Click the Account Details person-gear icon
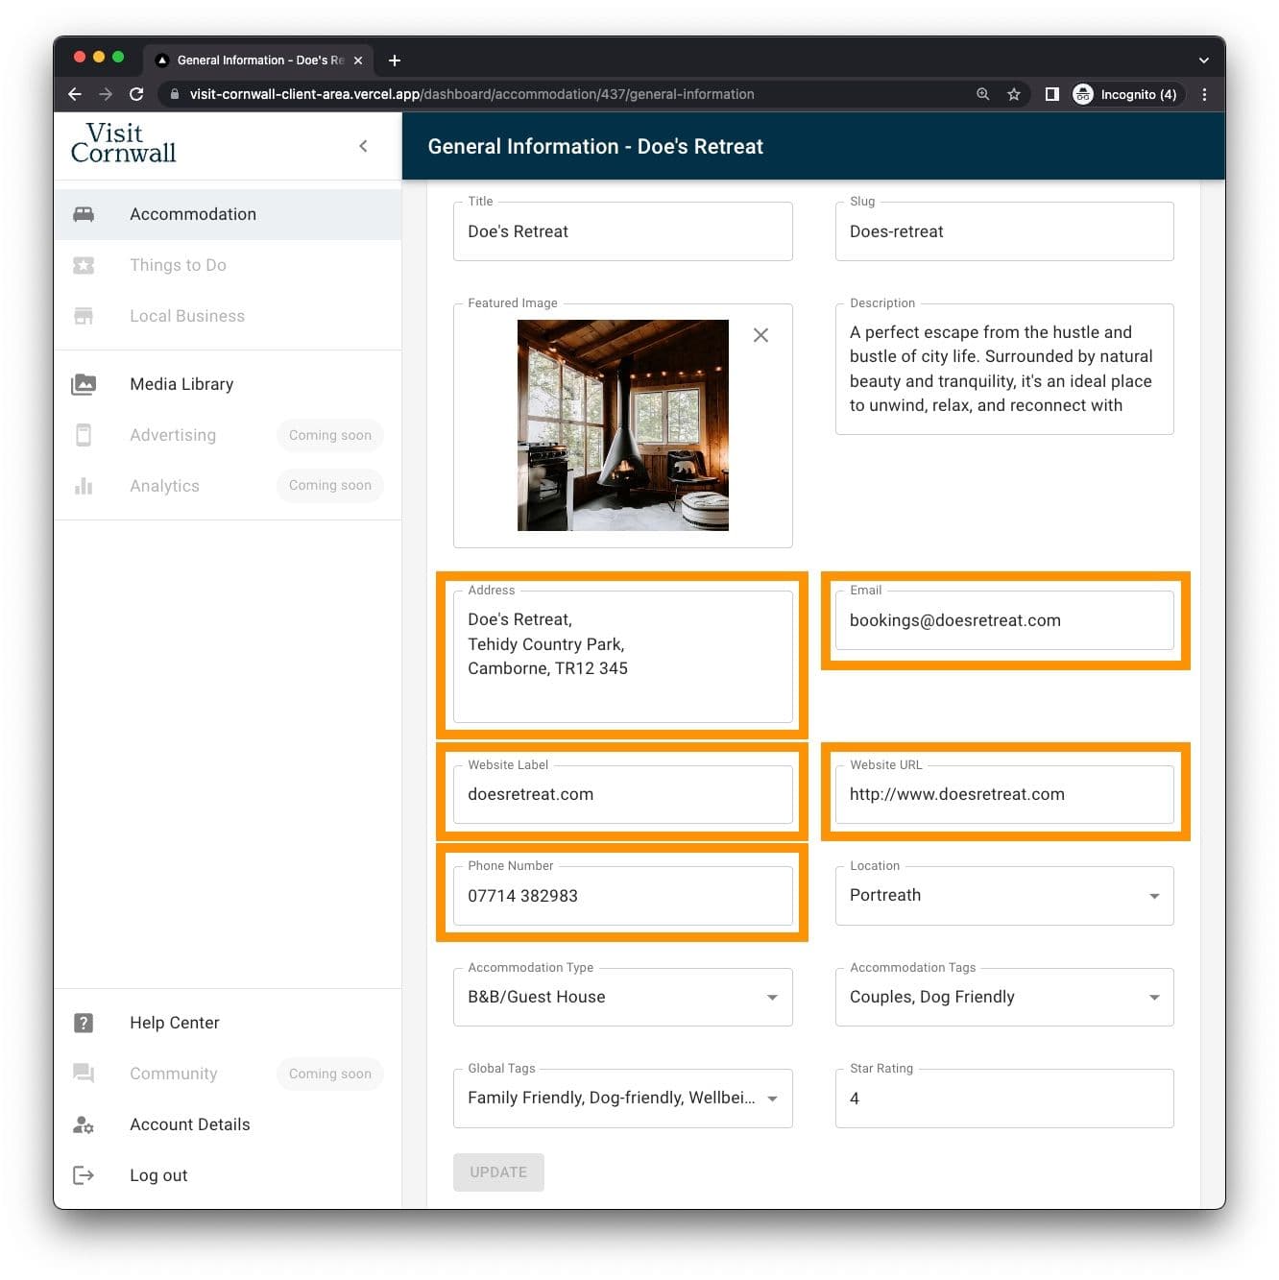 point(84,1124)
